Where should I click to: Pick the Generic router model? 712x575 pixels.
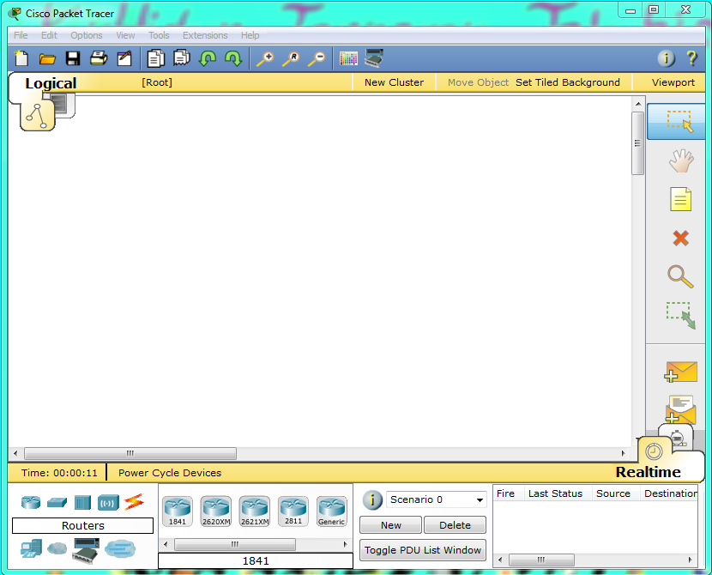tap(332, 511)
